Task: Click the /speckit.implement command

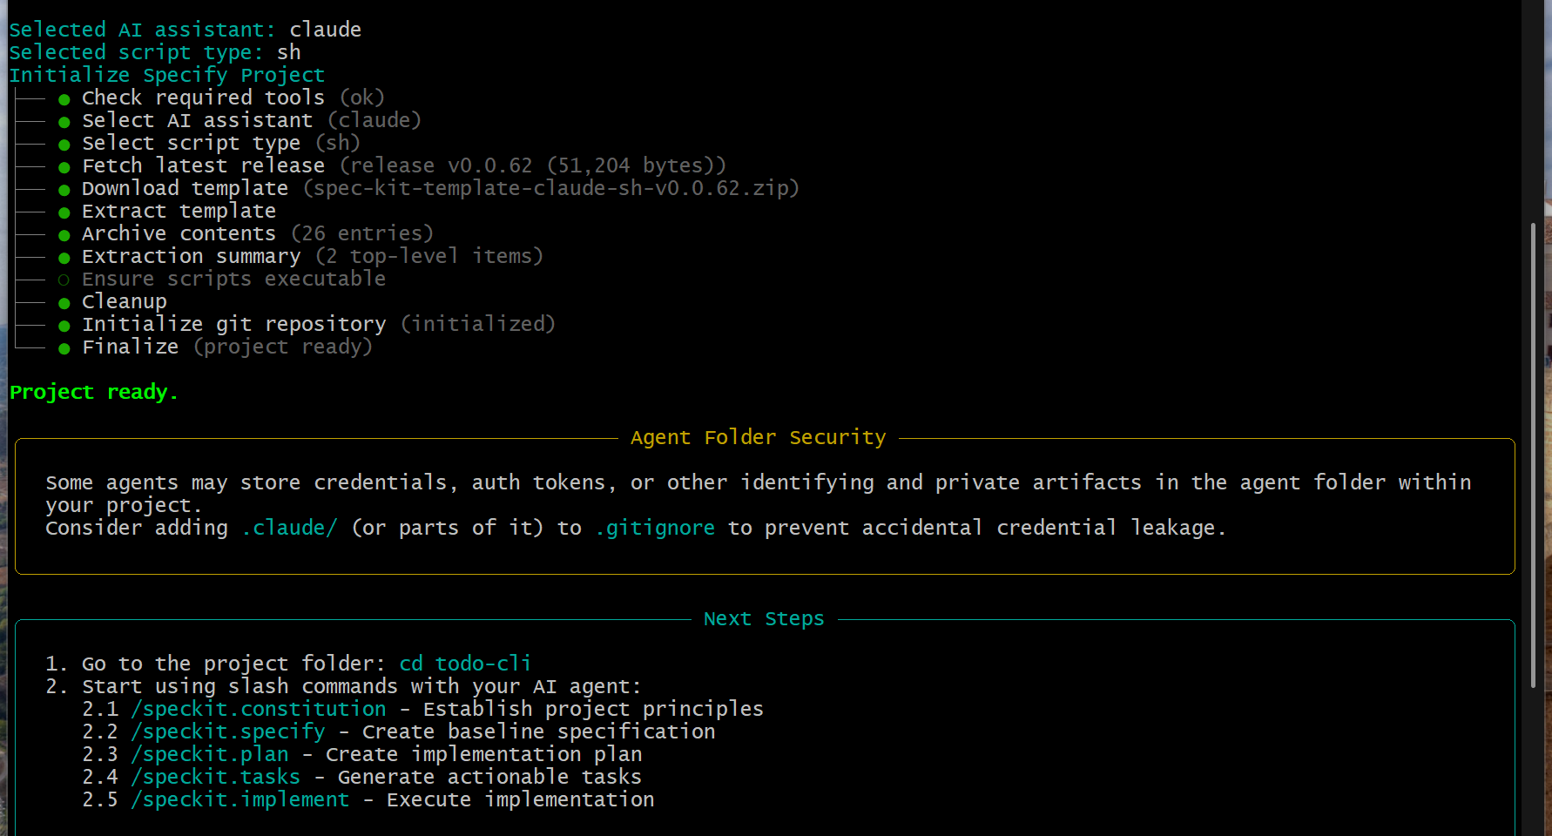Action: point(240,799)
